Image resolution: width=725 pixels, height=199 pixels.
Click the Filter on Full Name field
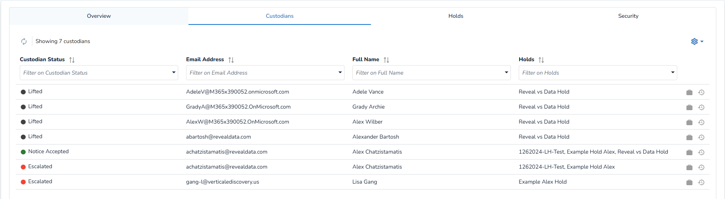click(x=427, y=73)
